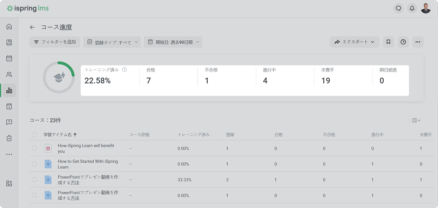This screenshot has height=208, width=438.
Task: Open the Reports section in sidebar
Action: coord(9,90)
